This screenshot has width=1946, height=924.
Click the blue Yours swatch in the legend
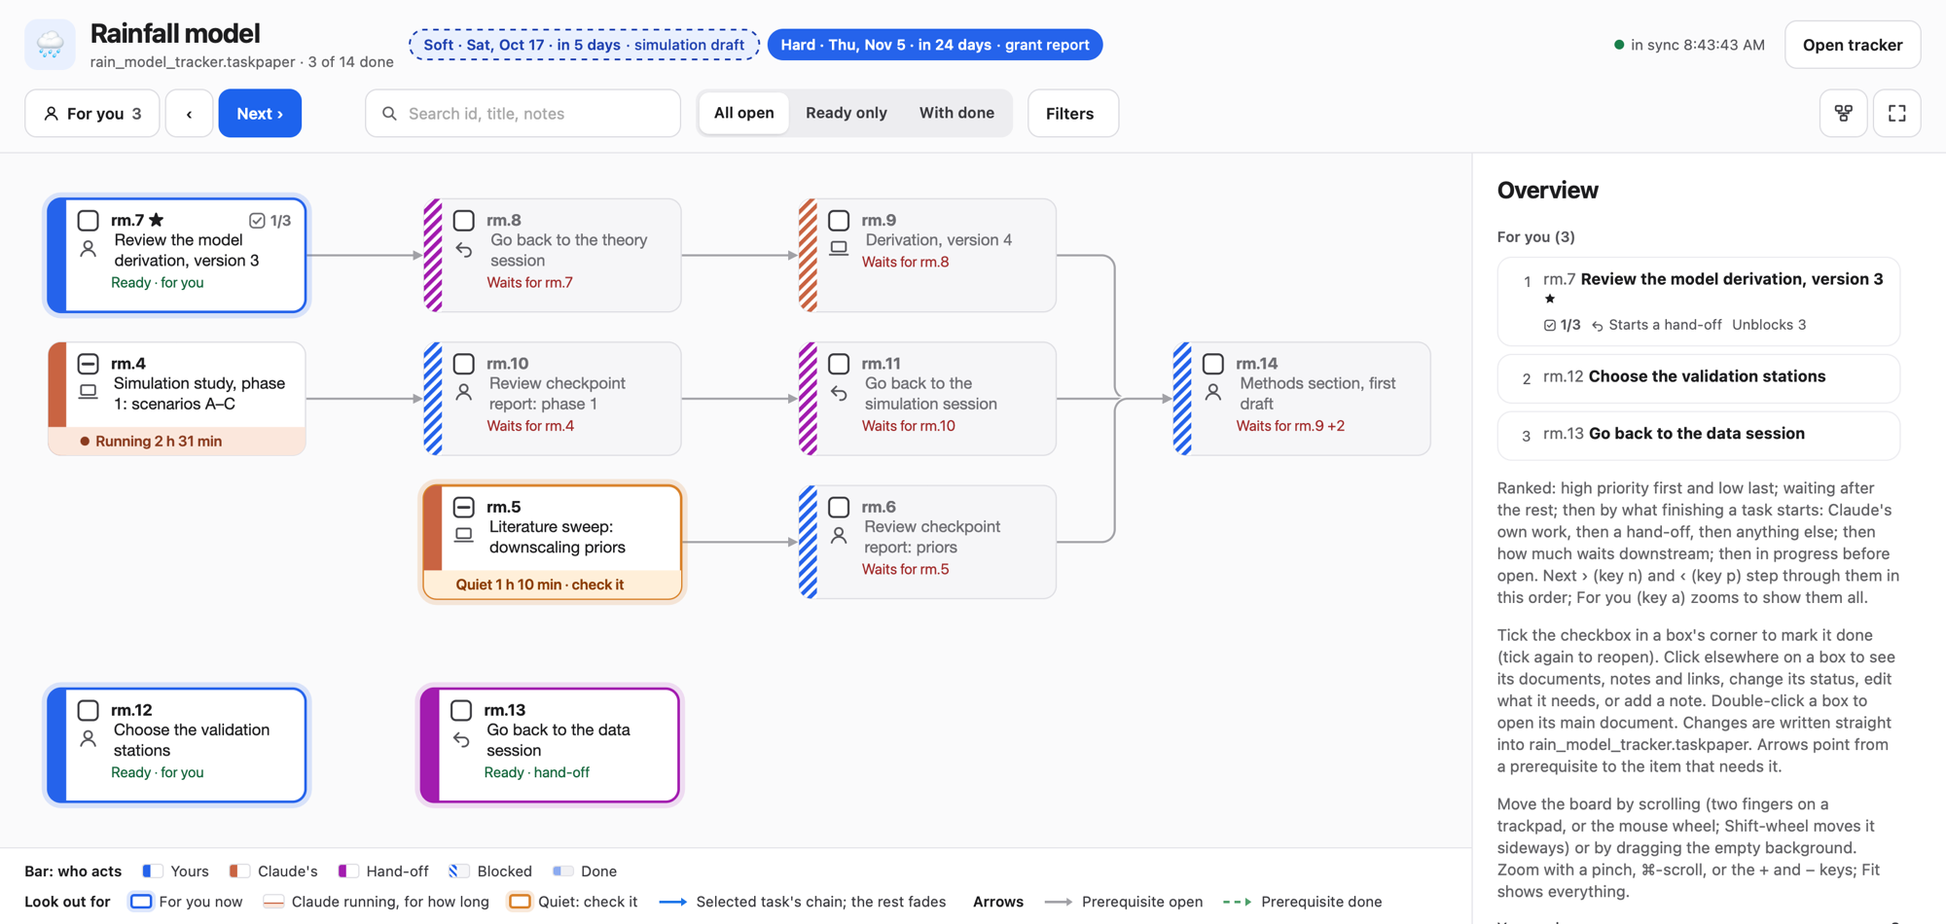click(x=153, y=871)
